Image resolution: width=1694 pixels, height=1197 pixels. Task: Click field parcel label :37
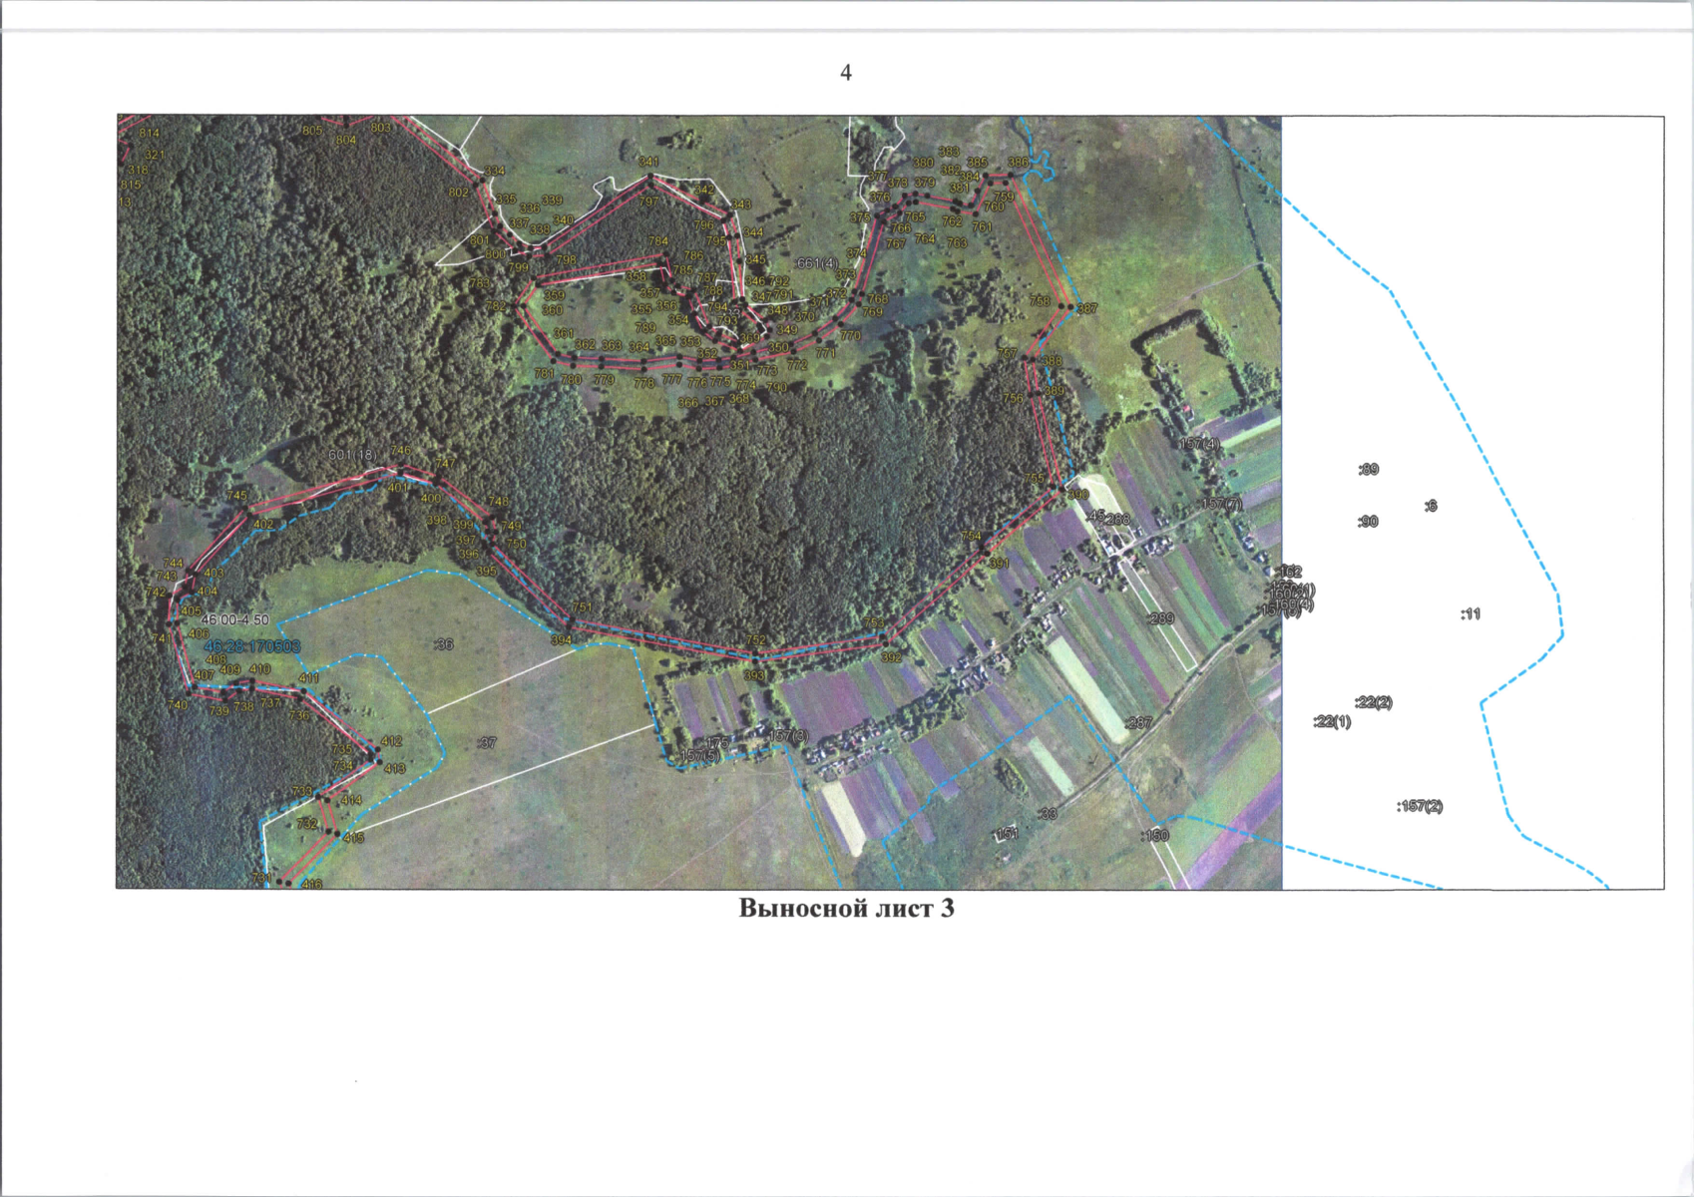(x=487, y=743)
